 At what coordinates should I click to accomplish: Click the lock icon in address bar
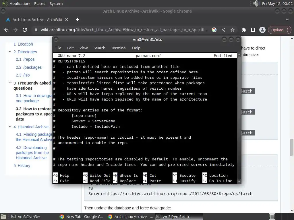pos(36,30)
